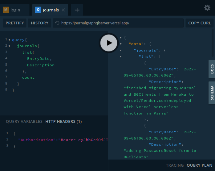Viewport: 215px width, 171px height.
Task: Click the Authorization header line
Action: (63, 140)
